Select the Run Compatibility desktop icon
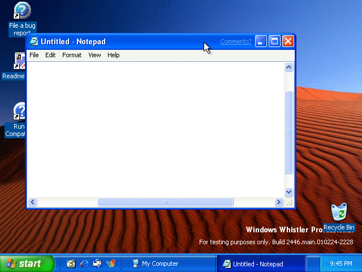The height and width of the screenshot is (272, 362). [x=15, y=120]
